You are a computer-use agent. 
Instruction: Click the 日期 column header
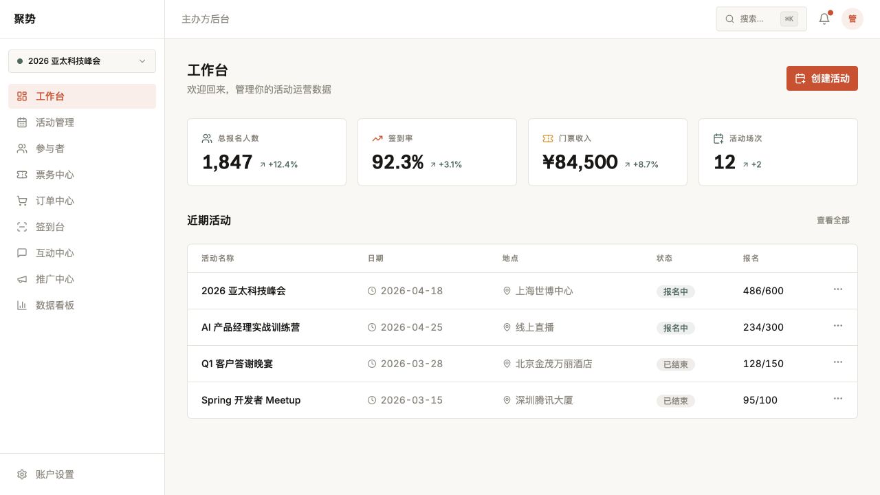[x=375, y=258]
